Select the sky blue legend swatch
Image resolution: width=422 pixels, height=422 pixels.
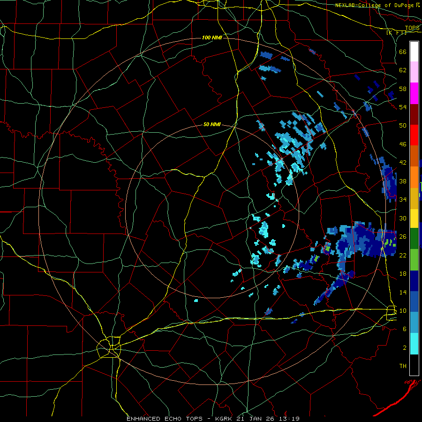(x=414, y=323)
